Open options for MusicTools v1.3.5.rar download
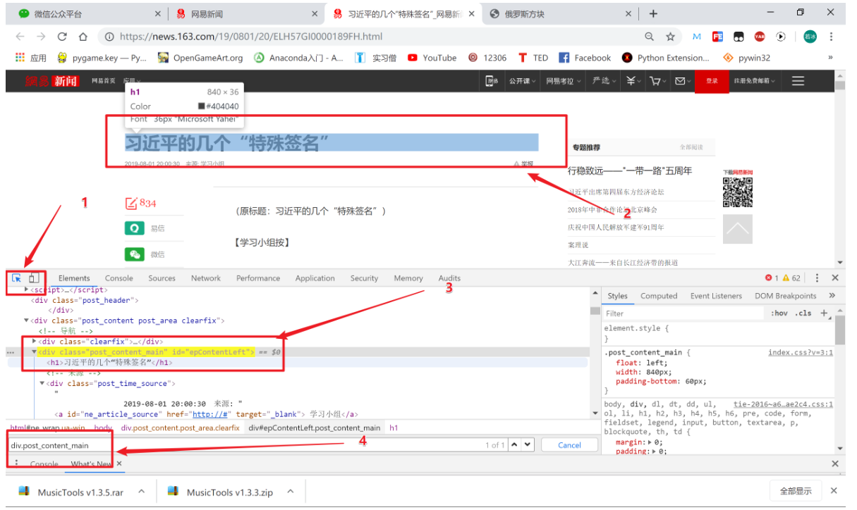 pos(142,492)
